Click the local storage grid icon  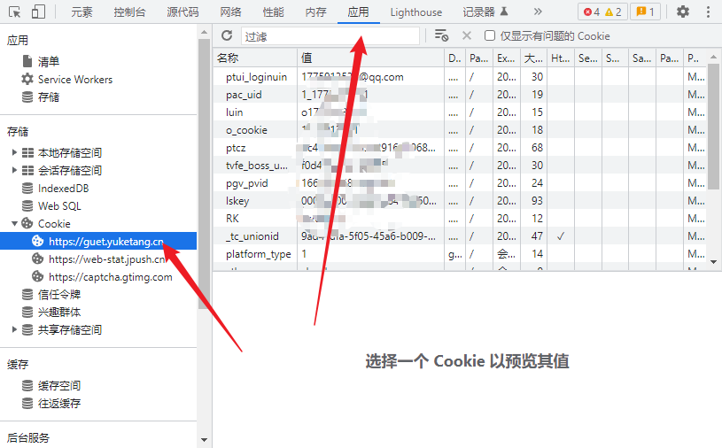coord(27,152)
